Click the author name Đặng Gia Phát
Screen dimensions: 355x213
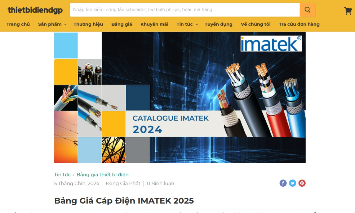click(x=123, y=184)
